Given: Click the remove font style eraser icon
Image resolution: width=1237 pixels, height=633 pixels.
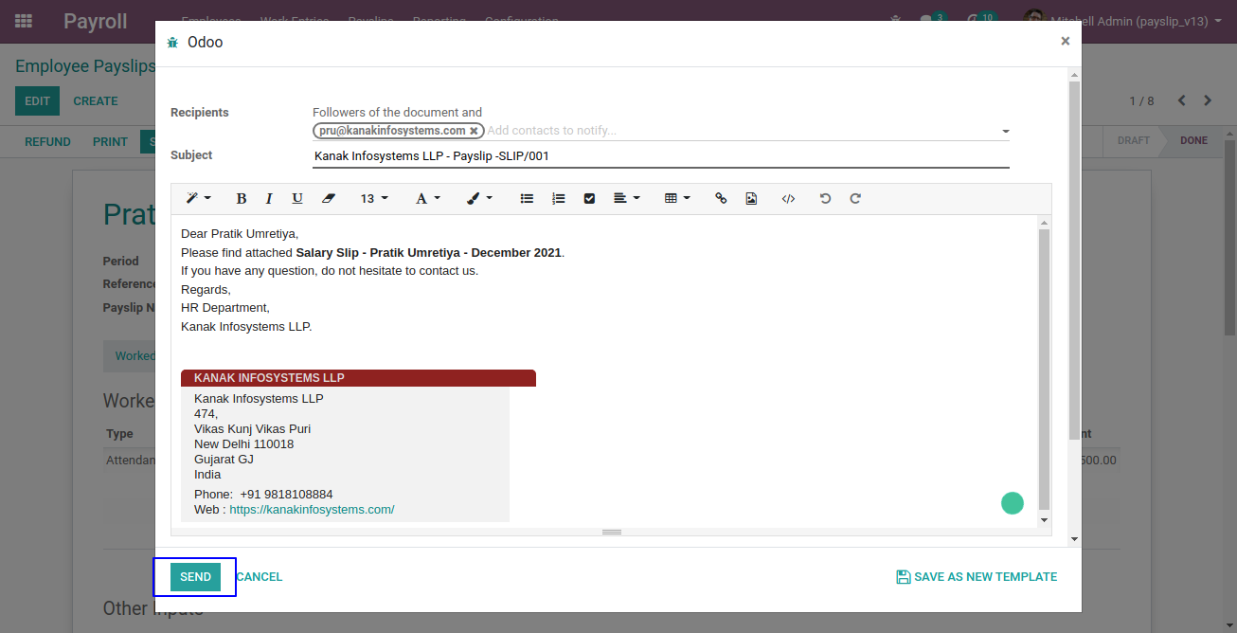Looking at the screenshot, I should pyautogui.click(x=329, y=199).
